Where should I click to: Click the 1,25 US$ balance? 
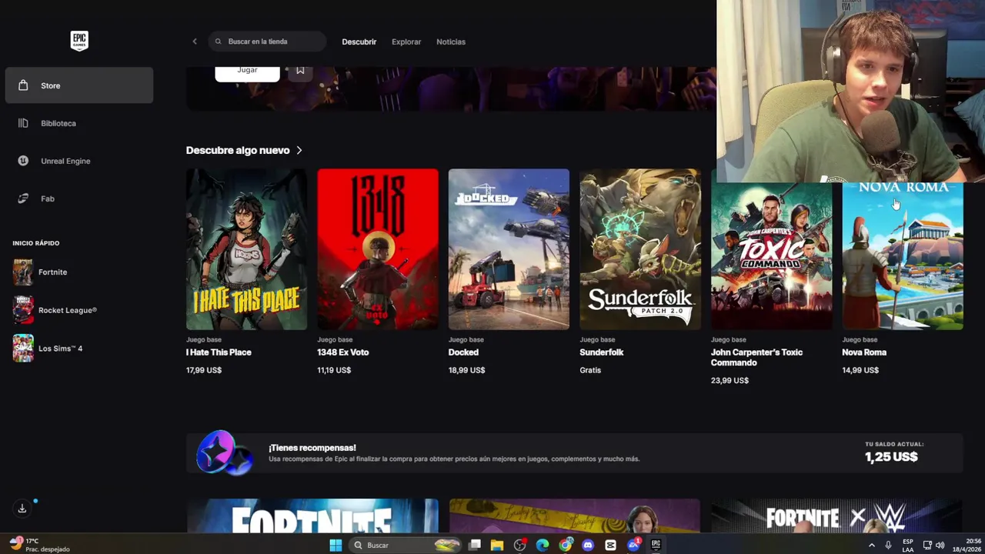pyautogui.click(x=891, y=457)
